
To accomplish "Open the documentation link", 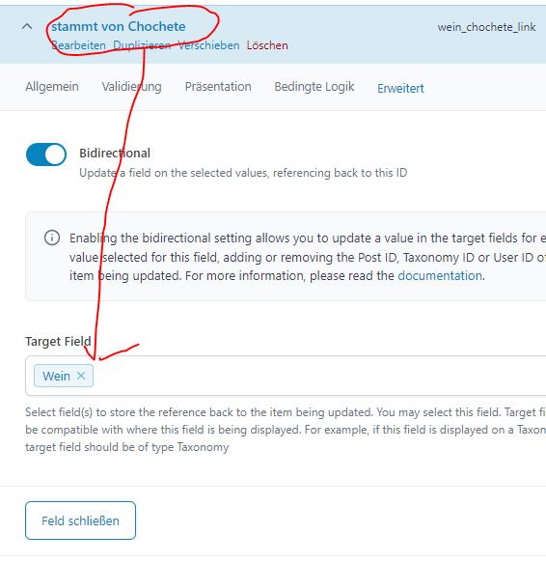I will pyautogui.click(x=440, y=275).
